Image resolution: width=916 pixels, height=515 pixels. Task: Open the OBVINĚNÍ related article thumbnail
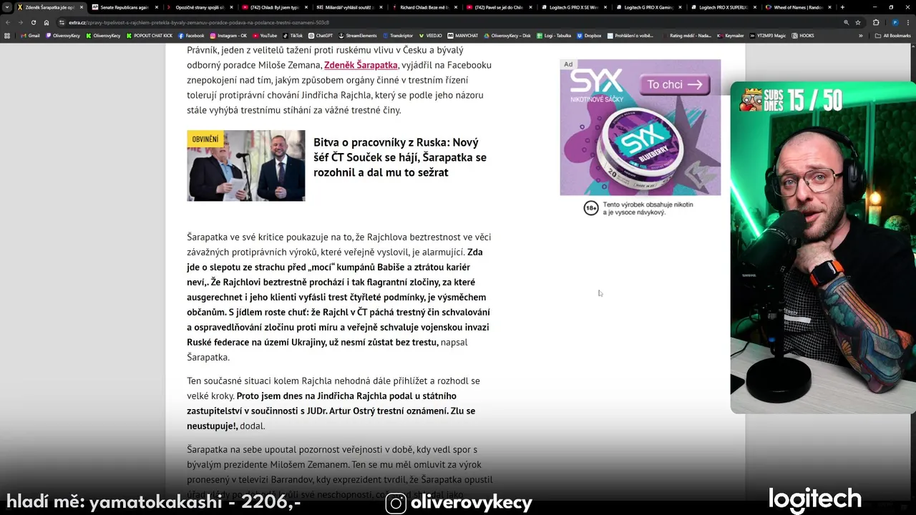coord(246,165)
